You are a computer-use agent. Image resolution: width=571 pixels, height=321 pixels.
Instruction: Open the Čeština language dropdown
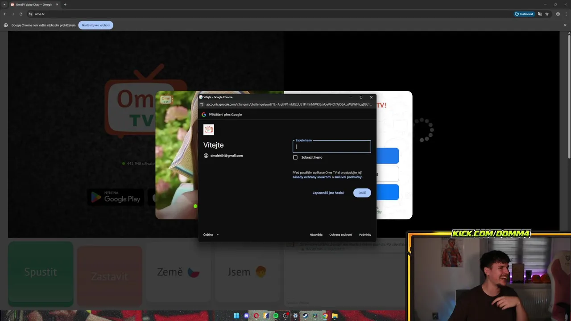click(211, 235)
